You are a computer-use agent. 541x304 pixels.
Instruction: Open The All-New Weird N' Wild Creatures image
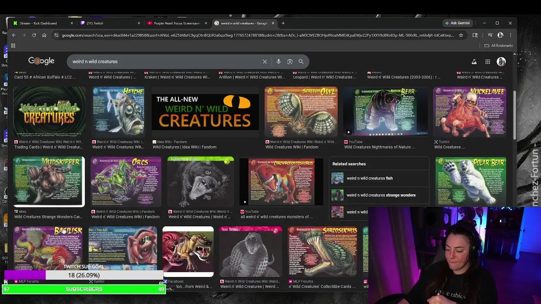tap(205, 112)
